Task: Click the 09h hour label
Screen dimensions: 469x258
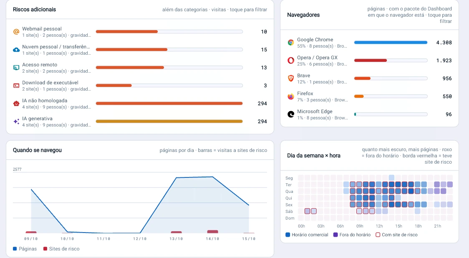Action: click(360, 226)
